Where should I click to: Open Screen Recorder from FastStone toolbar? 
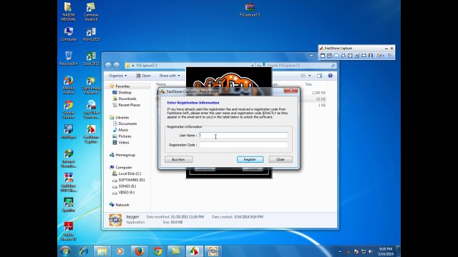(371, 56)
